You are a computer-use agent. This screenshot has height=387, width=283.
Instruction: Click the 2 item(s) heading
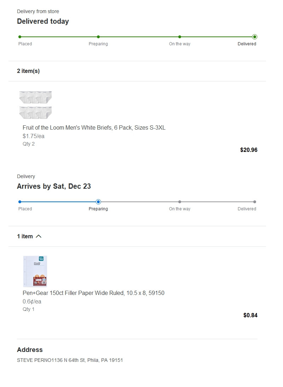tap(28, 71)
